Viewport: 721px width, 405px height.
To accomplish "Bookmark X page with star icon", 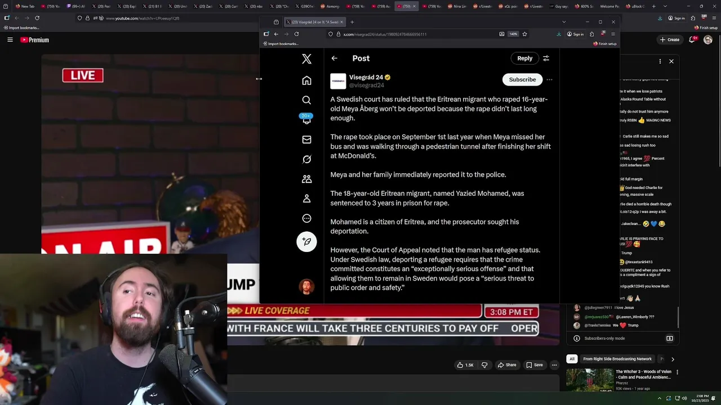I will coord(524,34).
